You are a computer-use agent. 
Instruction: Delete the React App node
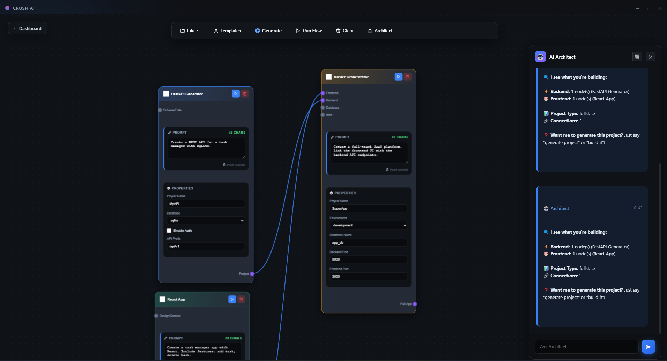point(241,299)
